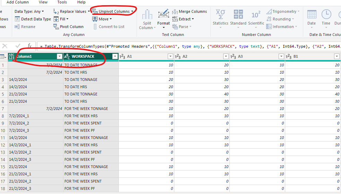Open A2 column filter dropdown
Image resolution: width=341 pixels, height=194 pixels.
pos(226,56)
